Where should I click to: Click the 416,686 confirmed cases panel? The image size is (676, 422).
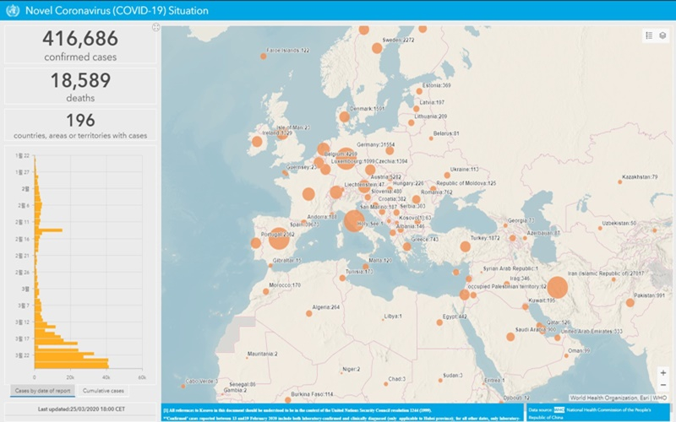click(x=80, y=45)
